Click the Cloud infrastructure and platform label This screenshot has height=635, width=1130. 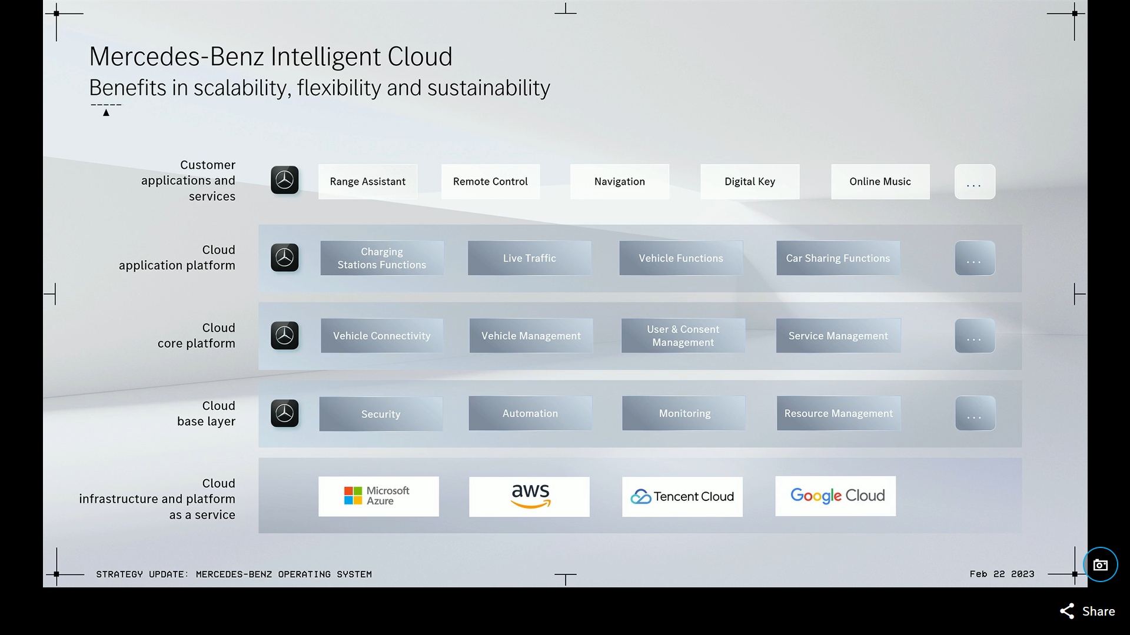point(157,499)
